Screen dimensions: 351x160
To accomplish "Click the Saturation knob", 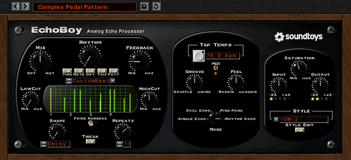I will click(x=299, y=68).
